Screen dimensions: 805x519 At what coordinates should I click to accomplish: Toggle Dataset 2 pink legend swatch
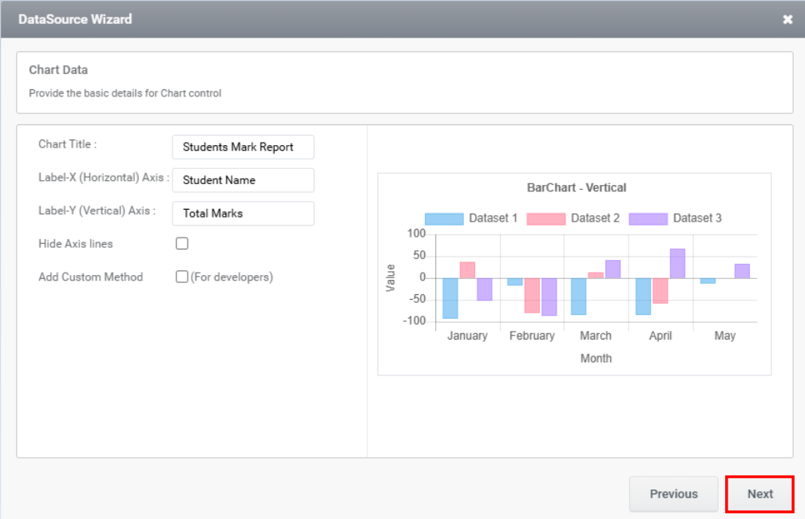click(x=545, y=218)
